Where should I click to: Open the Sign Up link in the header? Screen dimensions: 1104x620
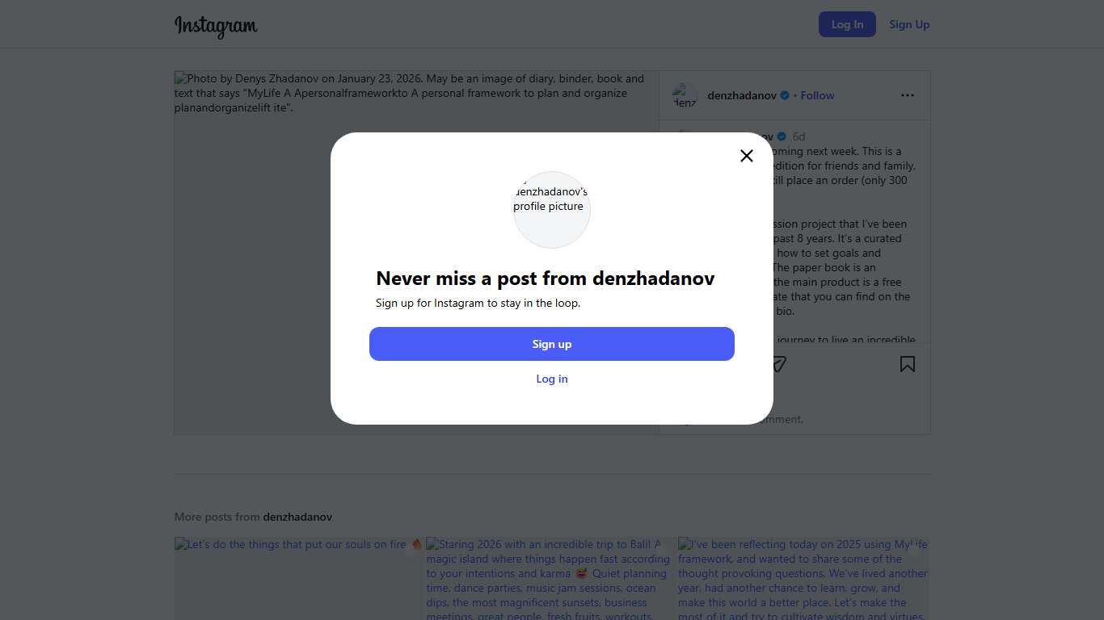pos(909,24)
